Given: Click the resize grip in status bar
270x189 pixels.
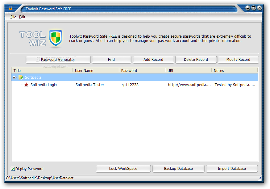Looking at the screenshot, I should click(259, 179).
